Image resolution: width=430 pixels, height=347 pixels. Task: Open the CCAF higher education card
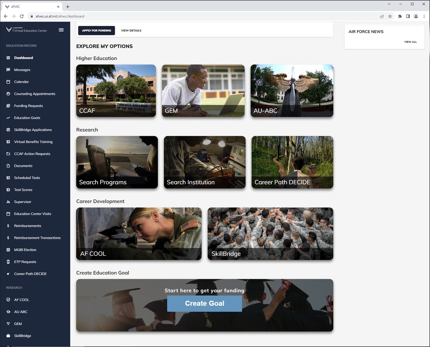tap(116, 91)
